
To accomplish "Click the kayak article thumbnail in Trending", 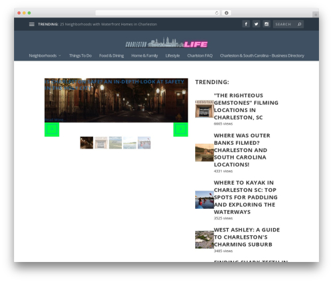I will 204,199.
